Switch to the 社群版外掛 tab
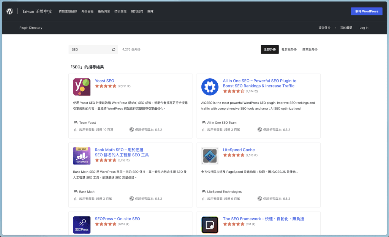This screenshot has height=237, width=389. (290, 49)
